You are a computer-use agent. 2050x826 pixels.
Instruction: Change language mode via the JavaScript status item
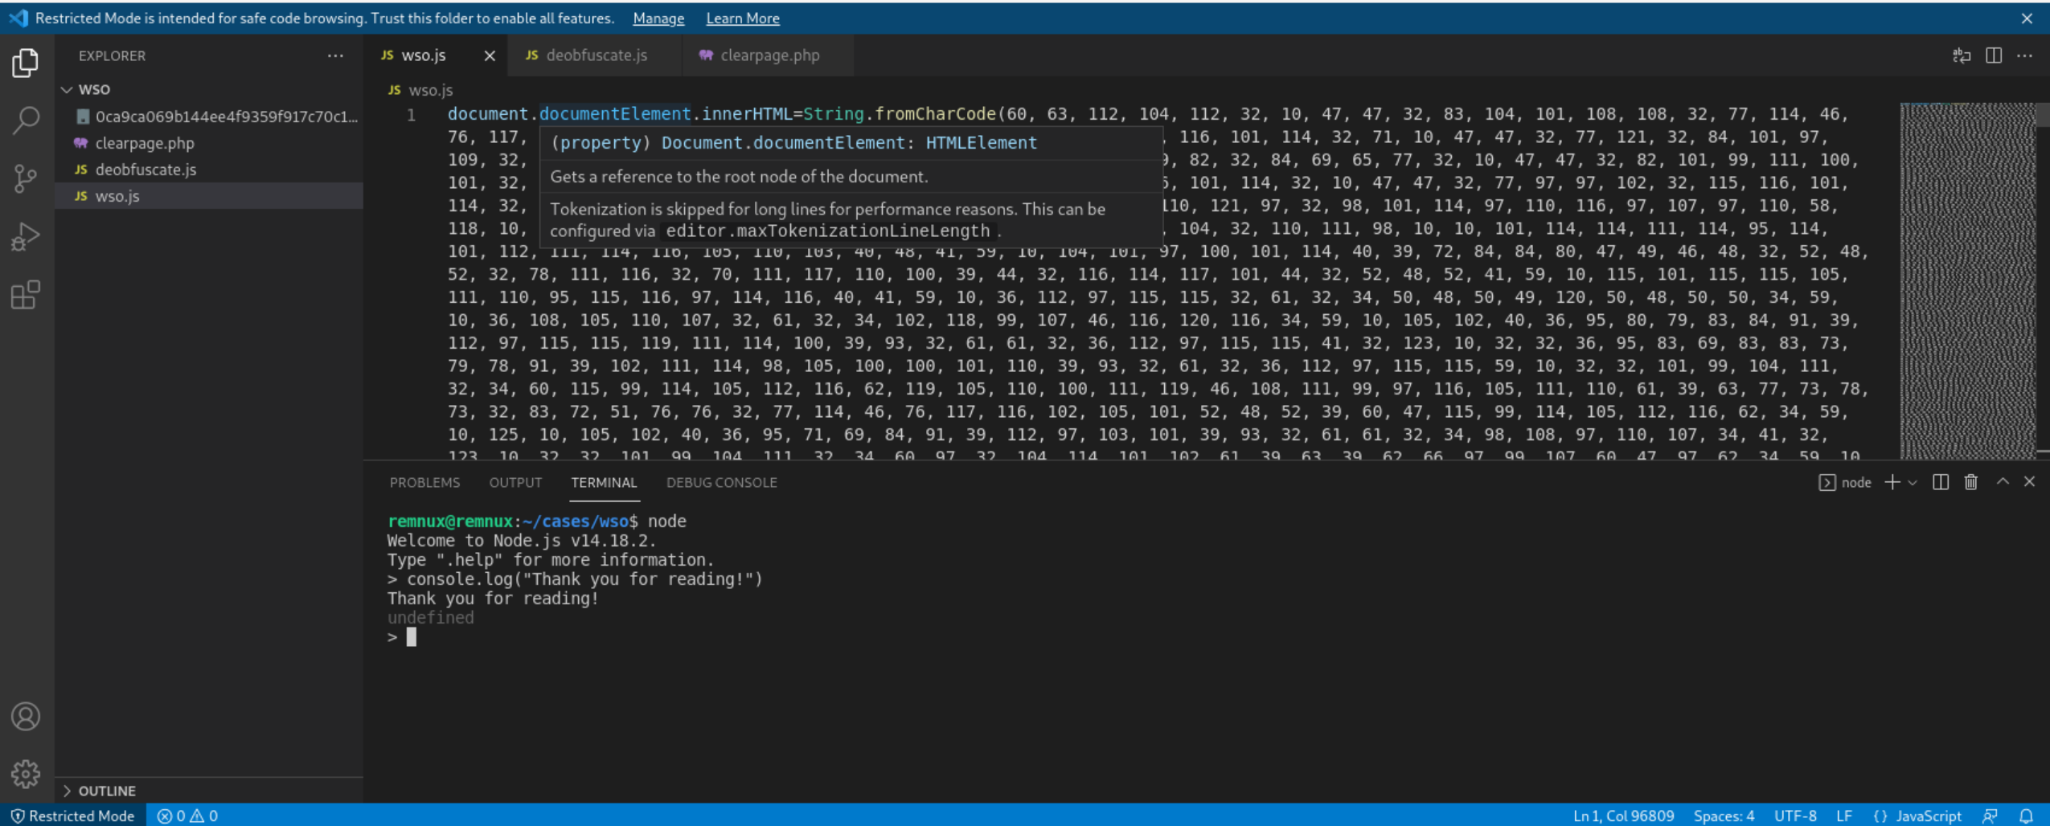coord(1929,815)
